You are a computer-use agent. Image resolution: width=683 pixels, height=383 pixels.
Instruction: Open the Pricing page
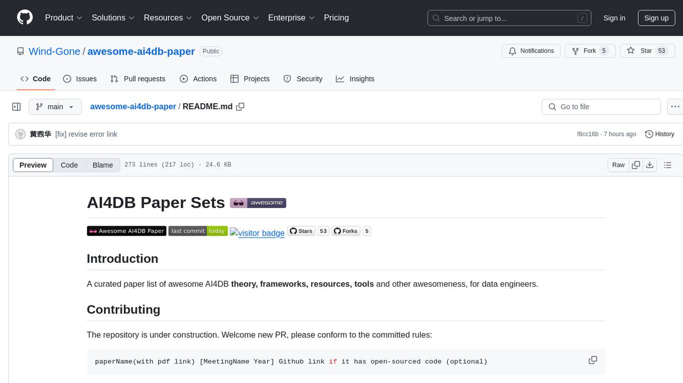click(336, 18)
